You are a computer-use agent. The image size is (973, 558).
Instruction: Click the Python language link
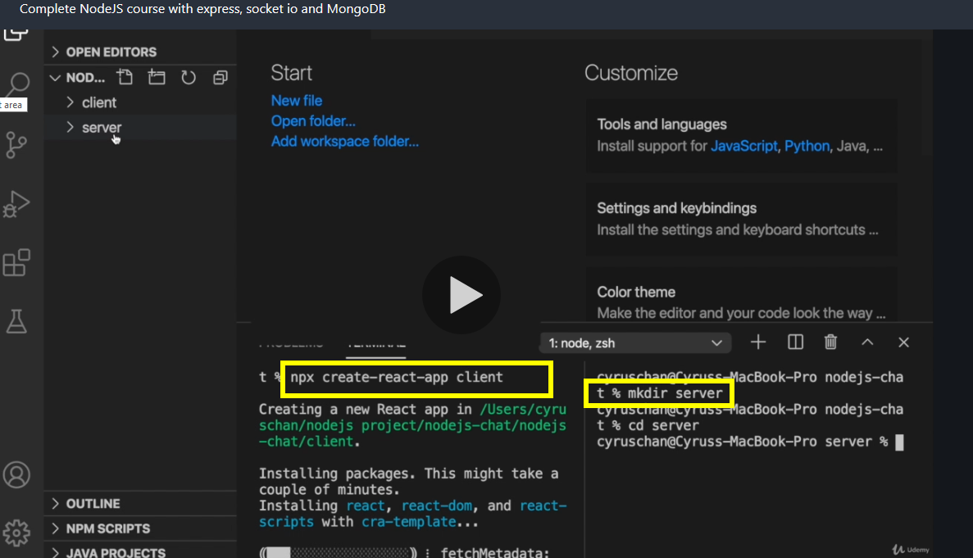(x=807, y=147)
